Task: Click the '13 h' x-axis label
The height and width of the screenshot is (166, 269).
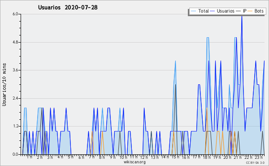Action: pos(155,157)
